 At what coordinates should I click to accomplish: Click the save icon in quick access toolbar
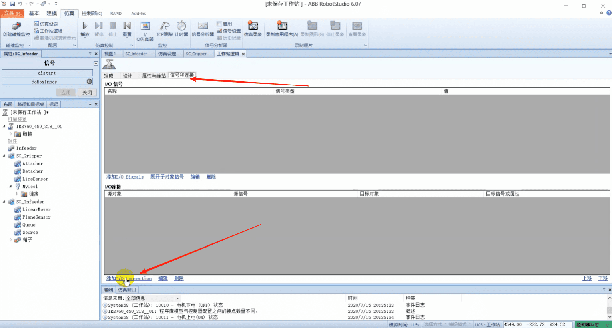[12, 4]
